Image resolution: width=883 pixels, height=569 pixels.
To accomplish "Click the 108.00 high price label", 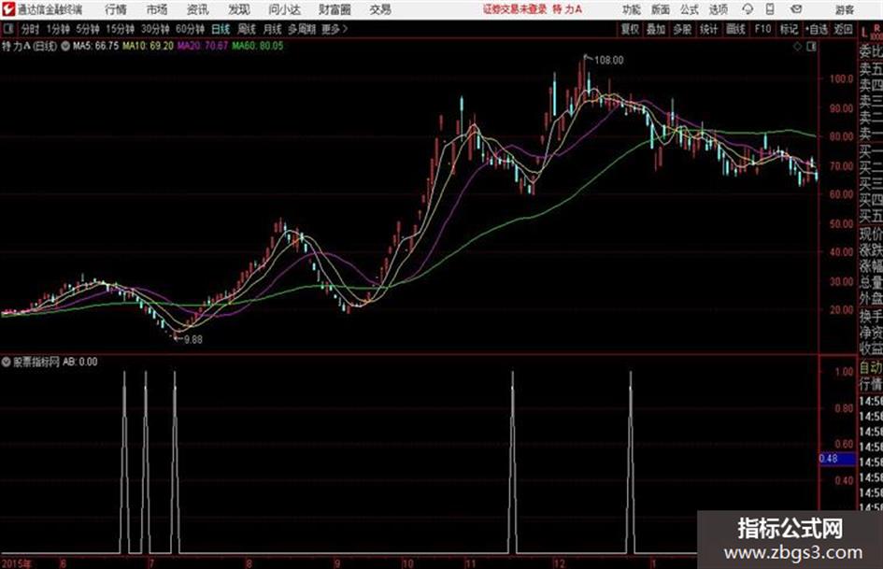I will point(608,61).
